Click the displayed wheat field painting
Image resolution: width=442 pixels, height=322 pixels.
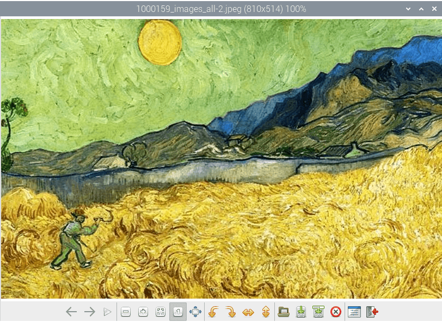[x=222, y=159]
